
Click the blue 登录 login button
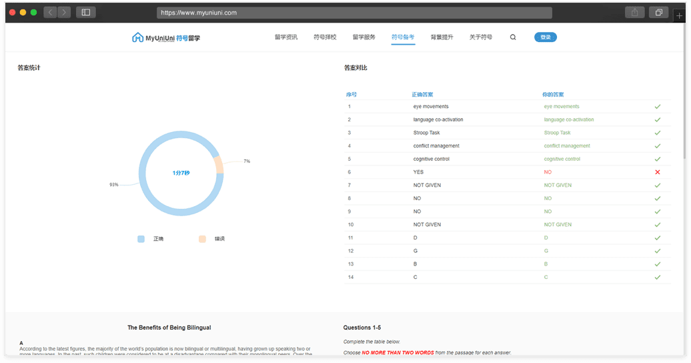545,37
